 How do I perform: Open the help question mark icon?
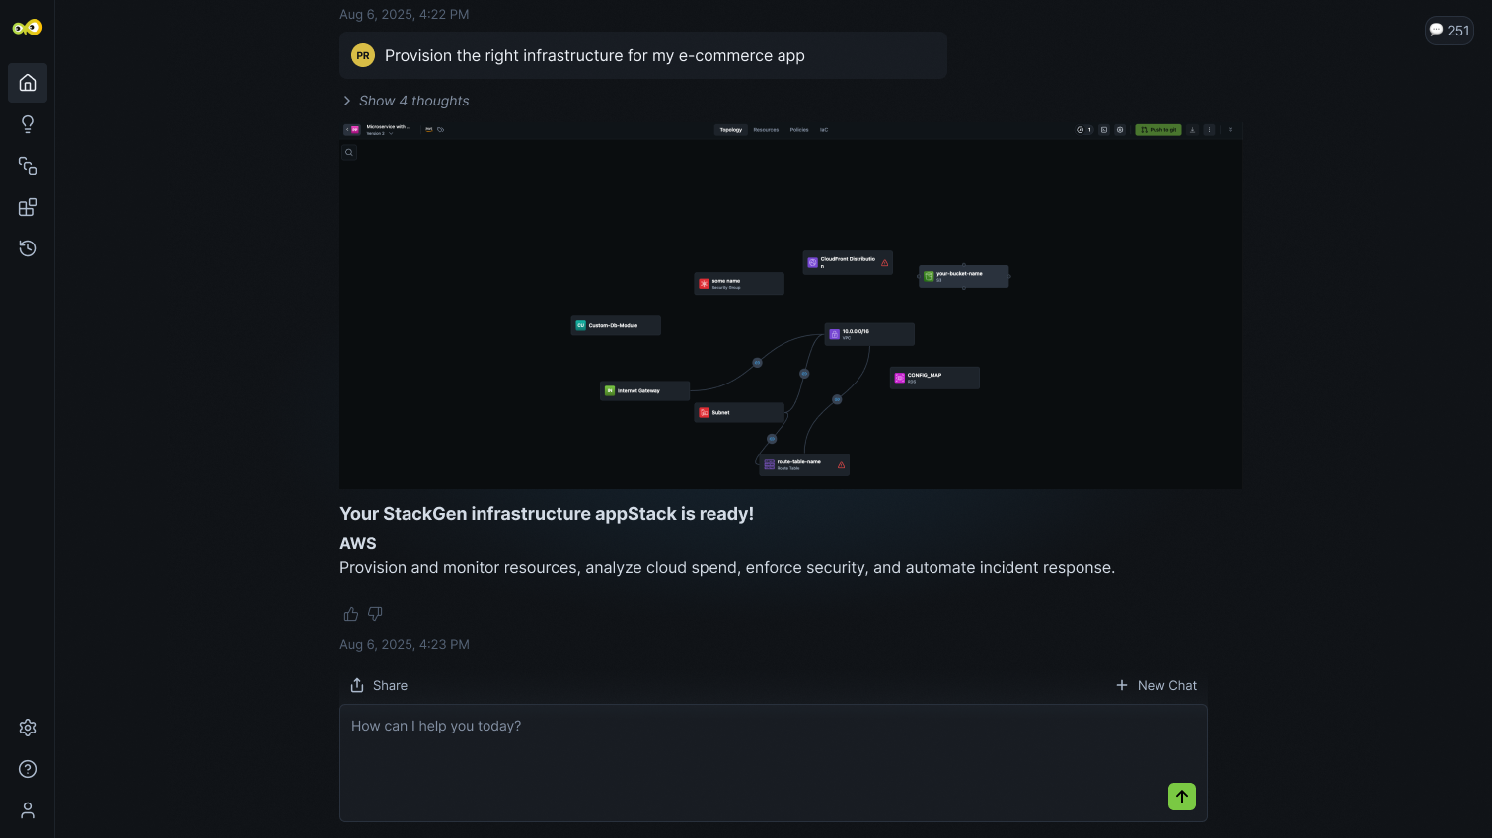(28, 769)
